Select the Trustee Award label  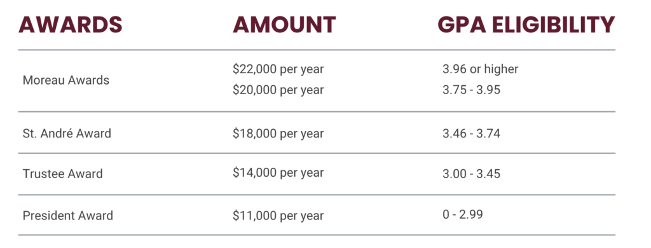point(63,173)
